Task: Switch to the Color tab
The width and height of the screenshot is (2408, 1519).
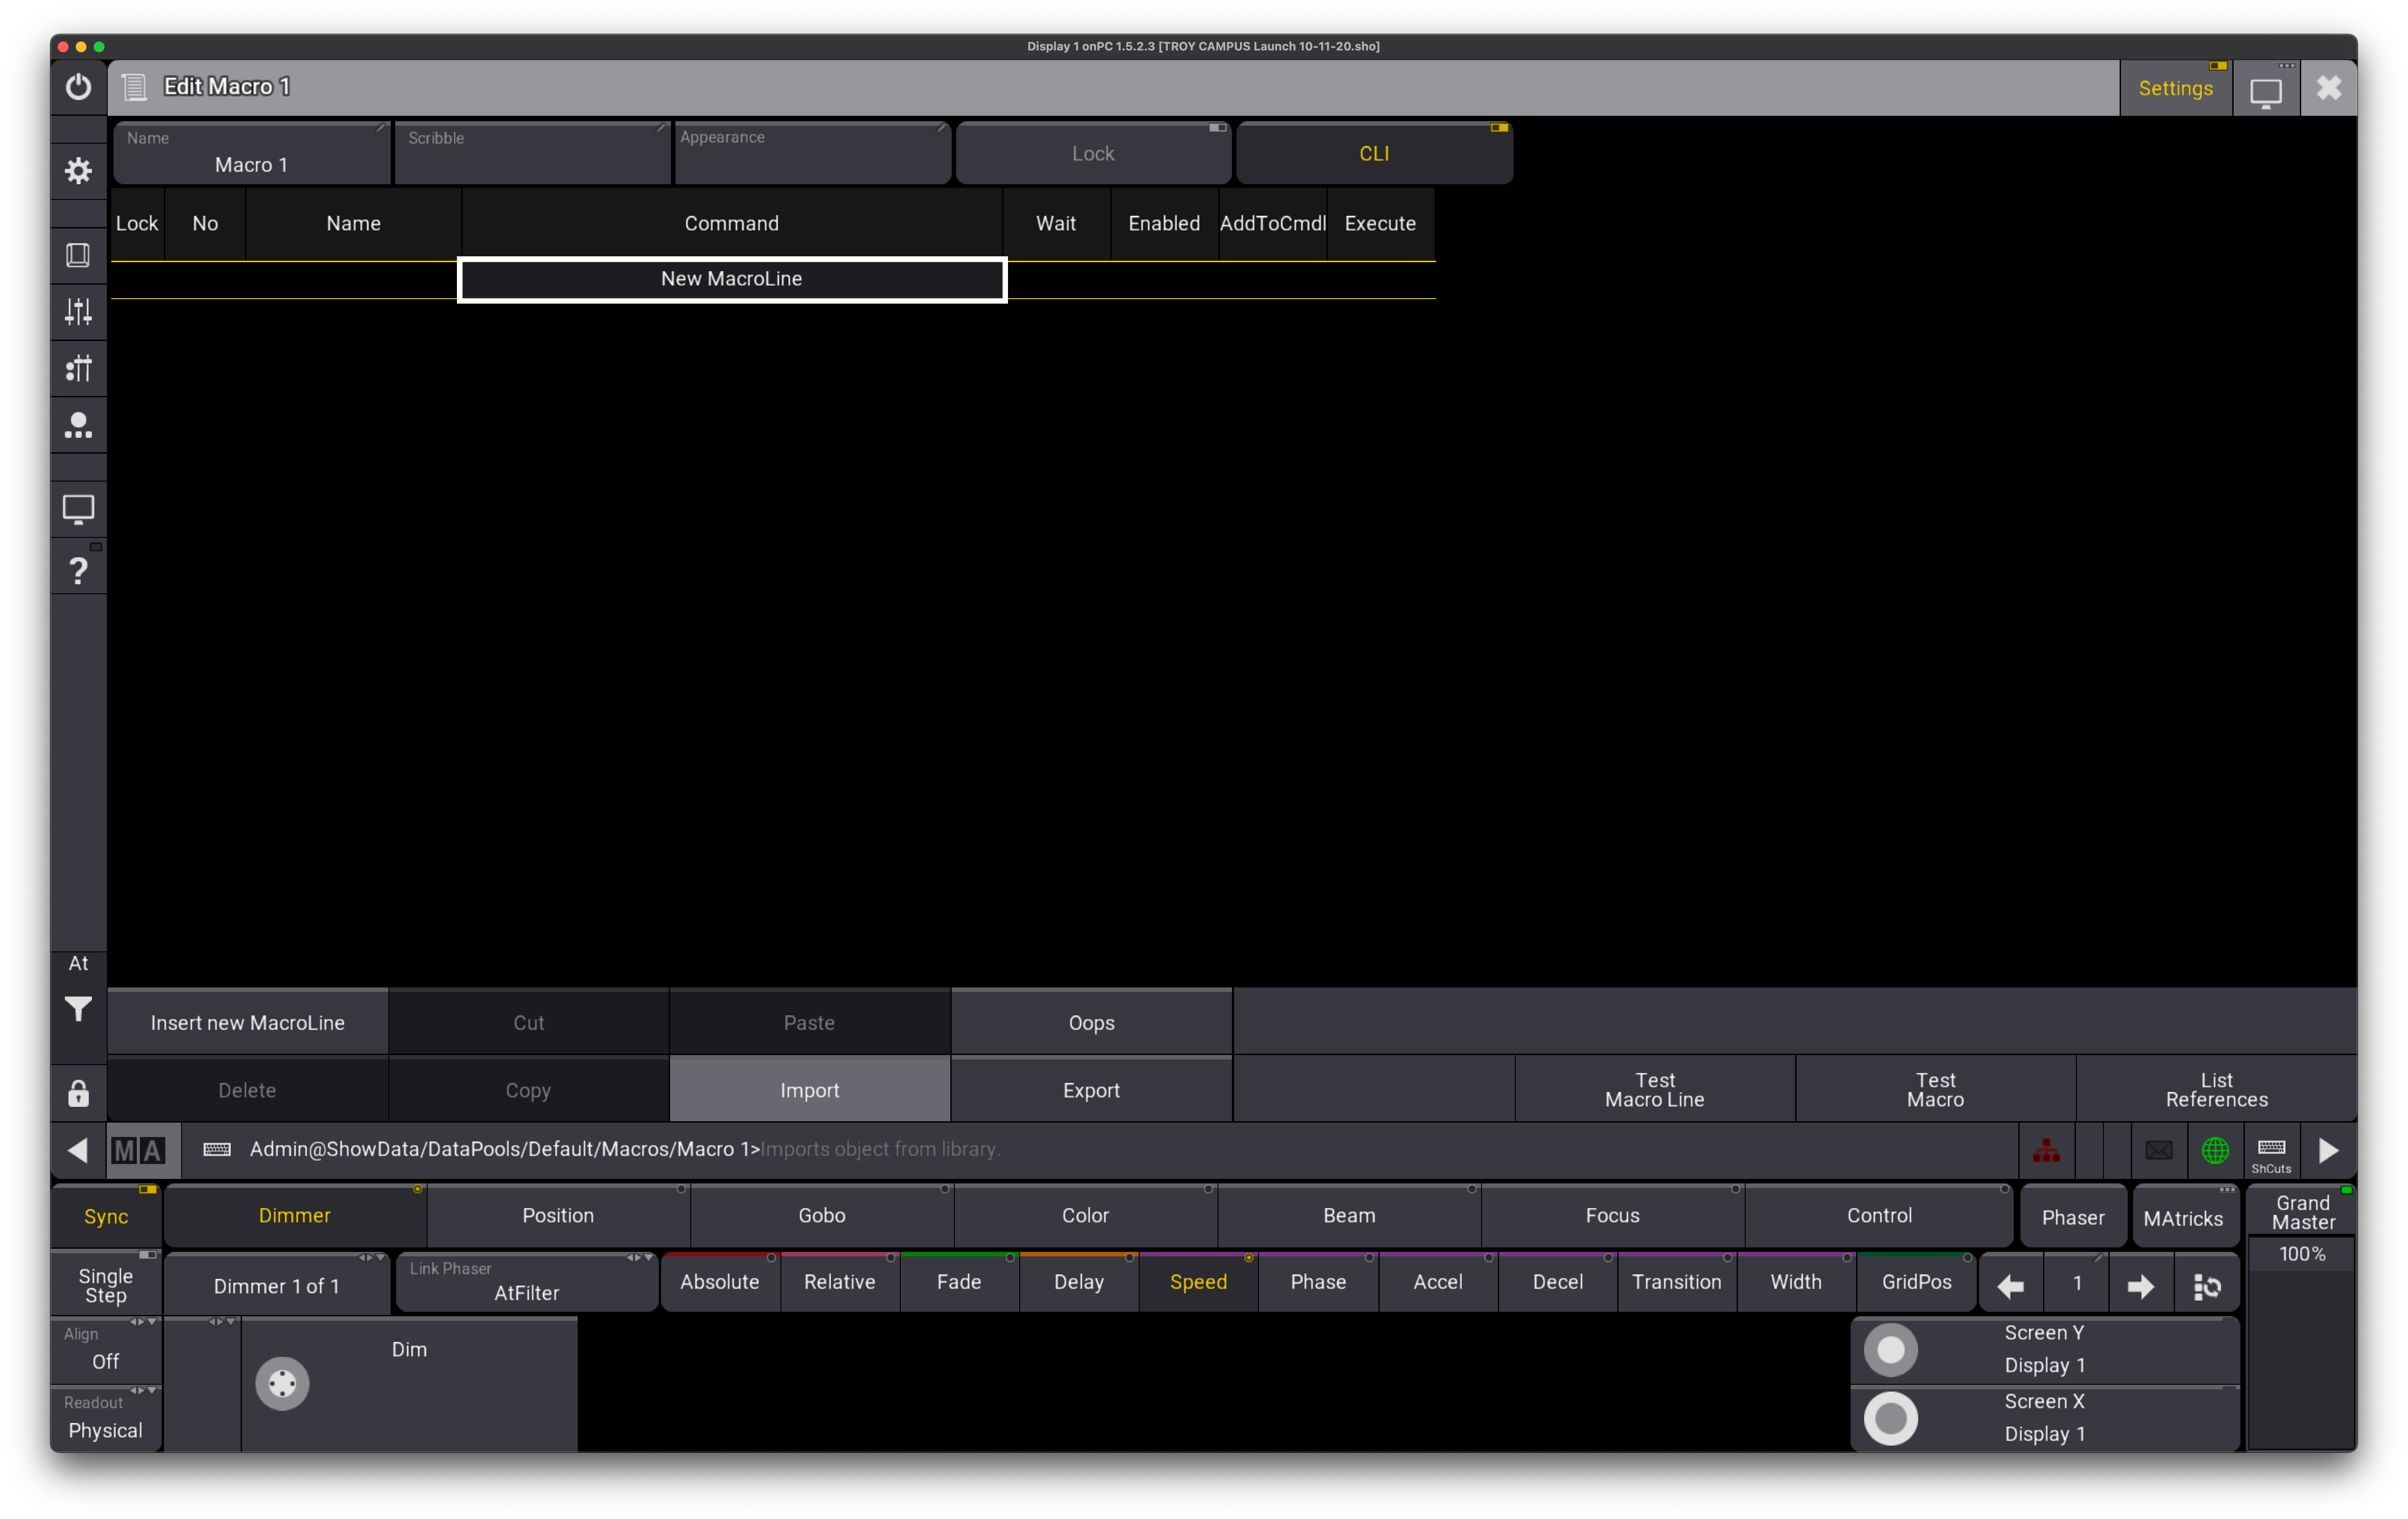Action: [1085, 1216]
